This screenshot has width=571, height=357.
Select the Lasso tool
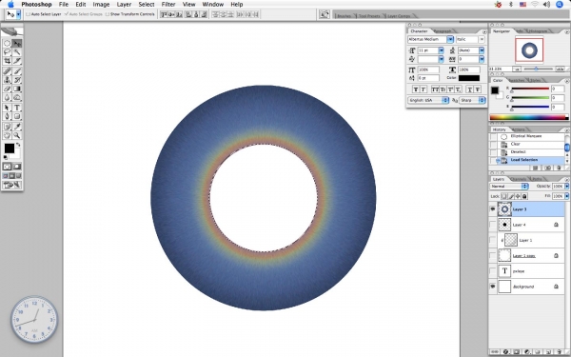(7, 52)
